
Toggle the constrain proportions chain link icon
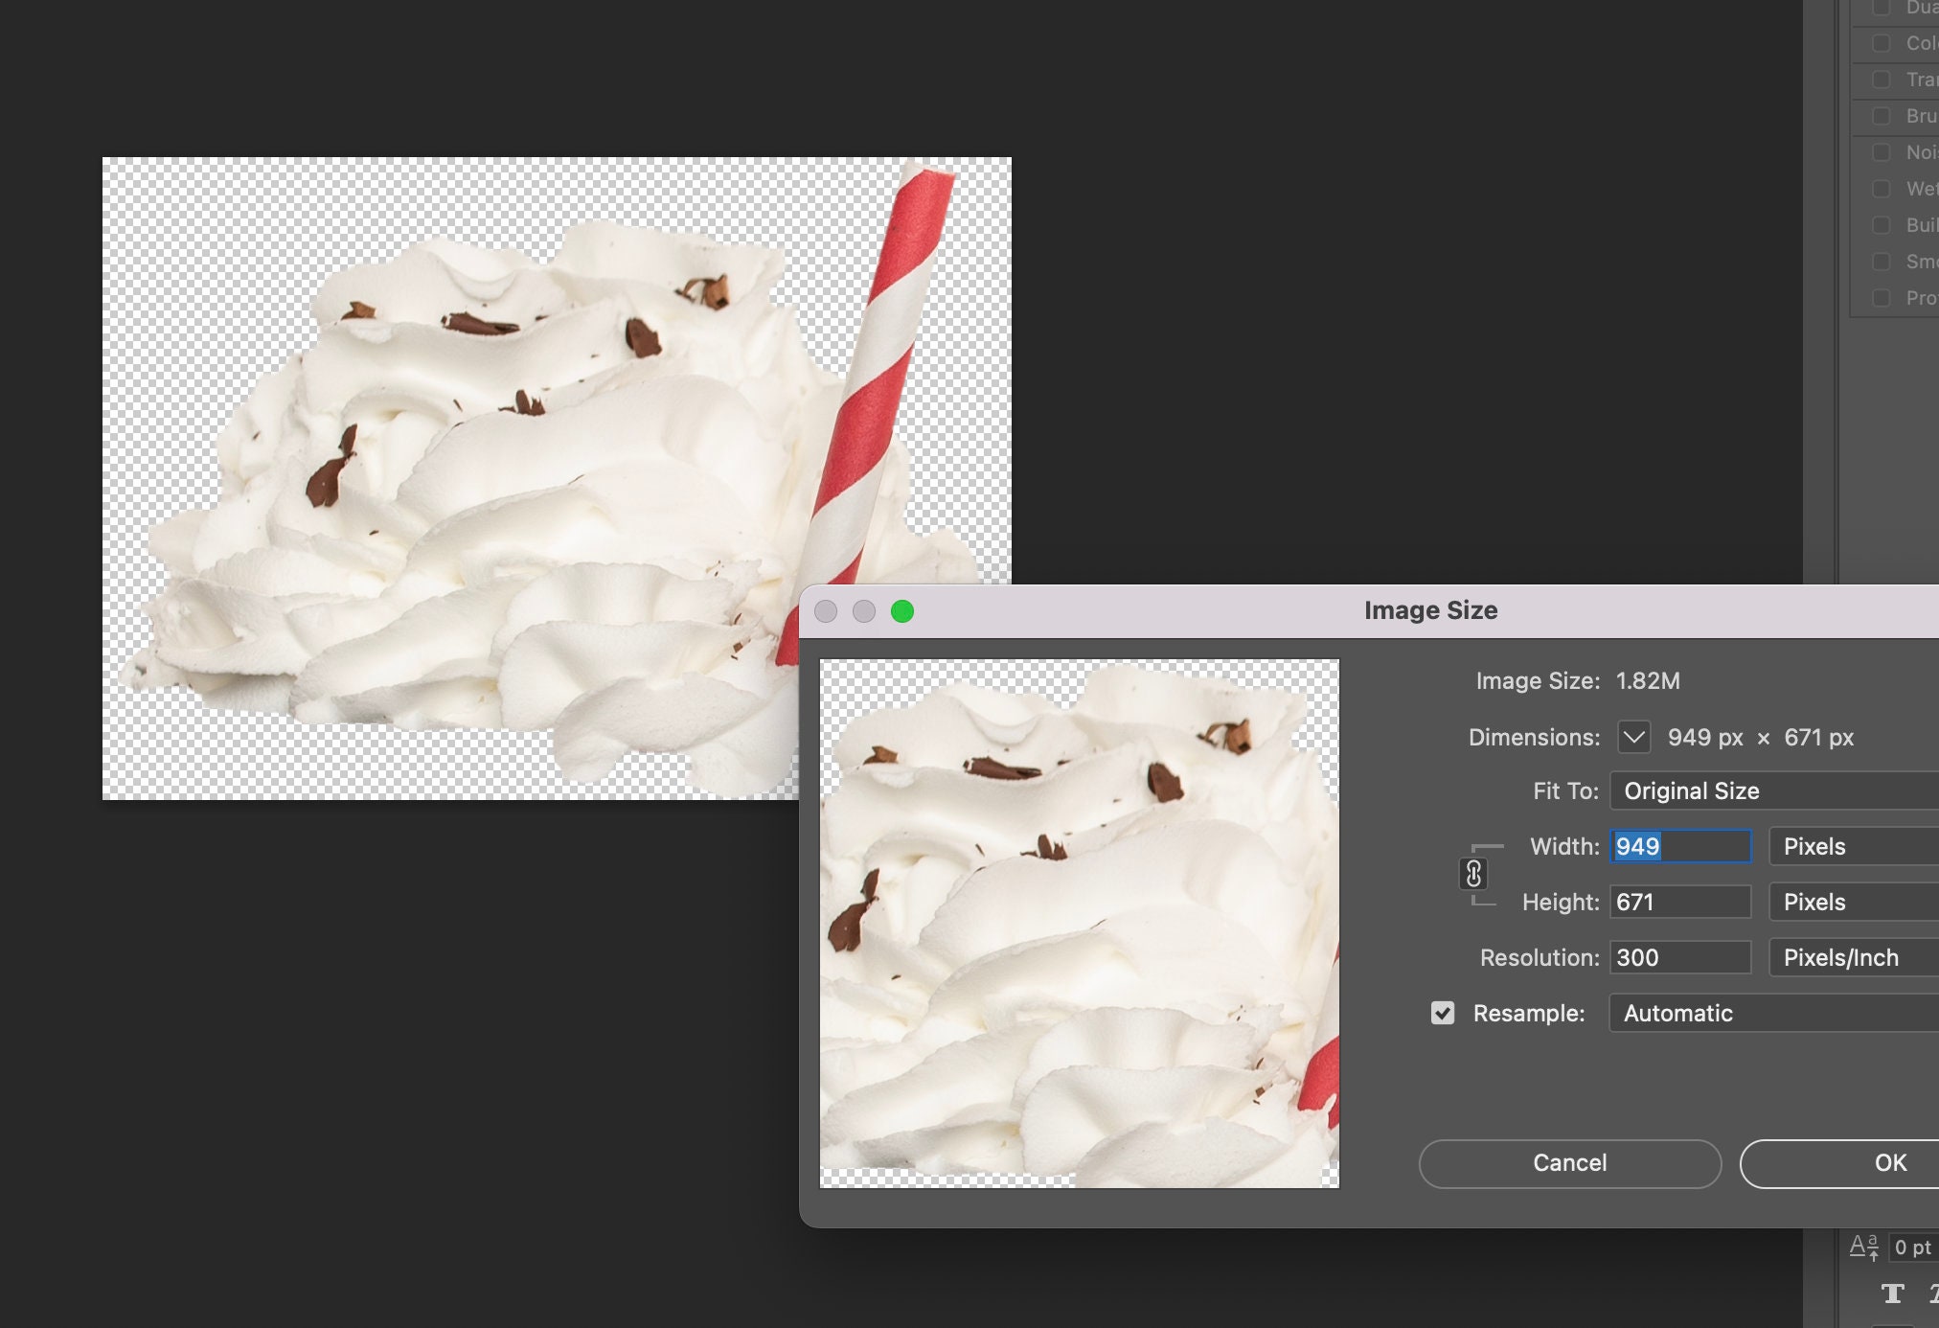(1473, 874)
